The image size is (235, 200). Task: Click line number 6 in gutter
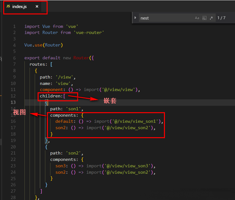coord(14,58)
